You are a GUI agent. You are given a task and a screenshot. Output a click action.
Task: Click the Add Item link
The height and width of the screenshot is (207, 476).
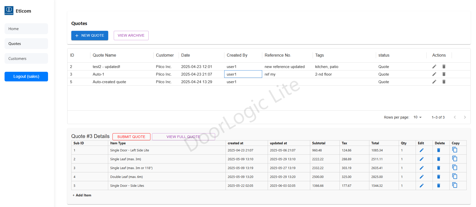click(82, 195)
